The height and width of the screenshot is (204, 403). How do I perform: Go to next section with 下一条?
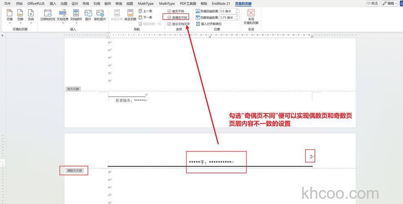pyautogui.click(x=145, y=18)
